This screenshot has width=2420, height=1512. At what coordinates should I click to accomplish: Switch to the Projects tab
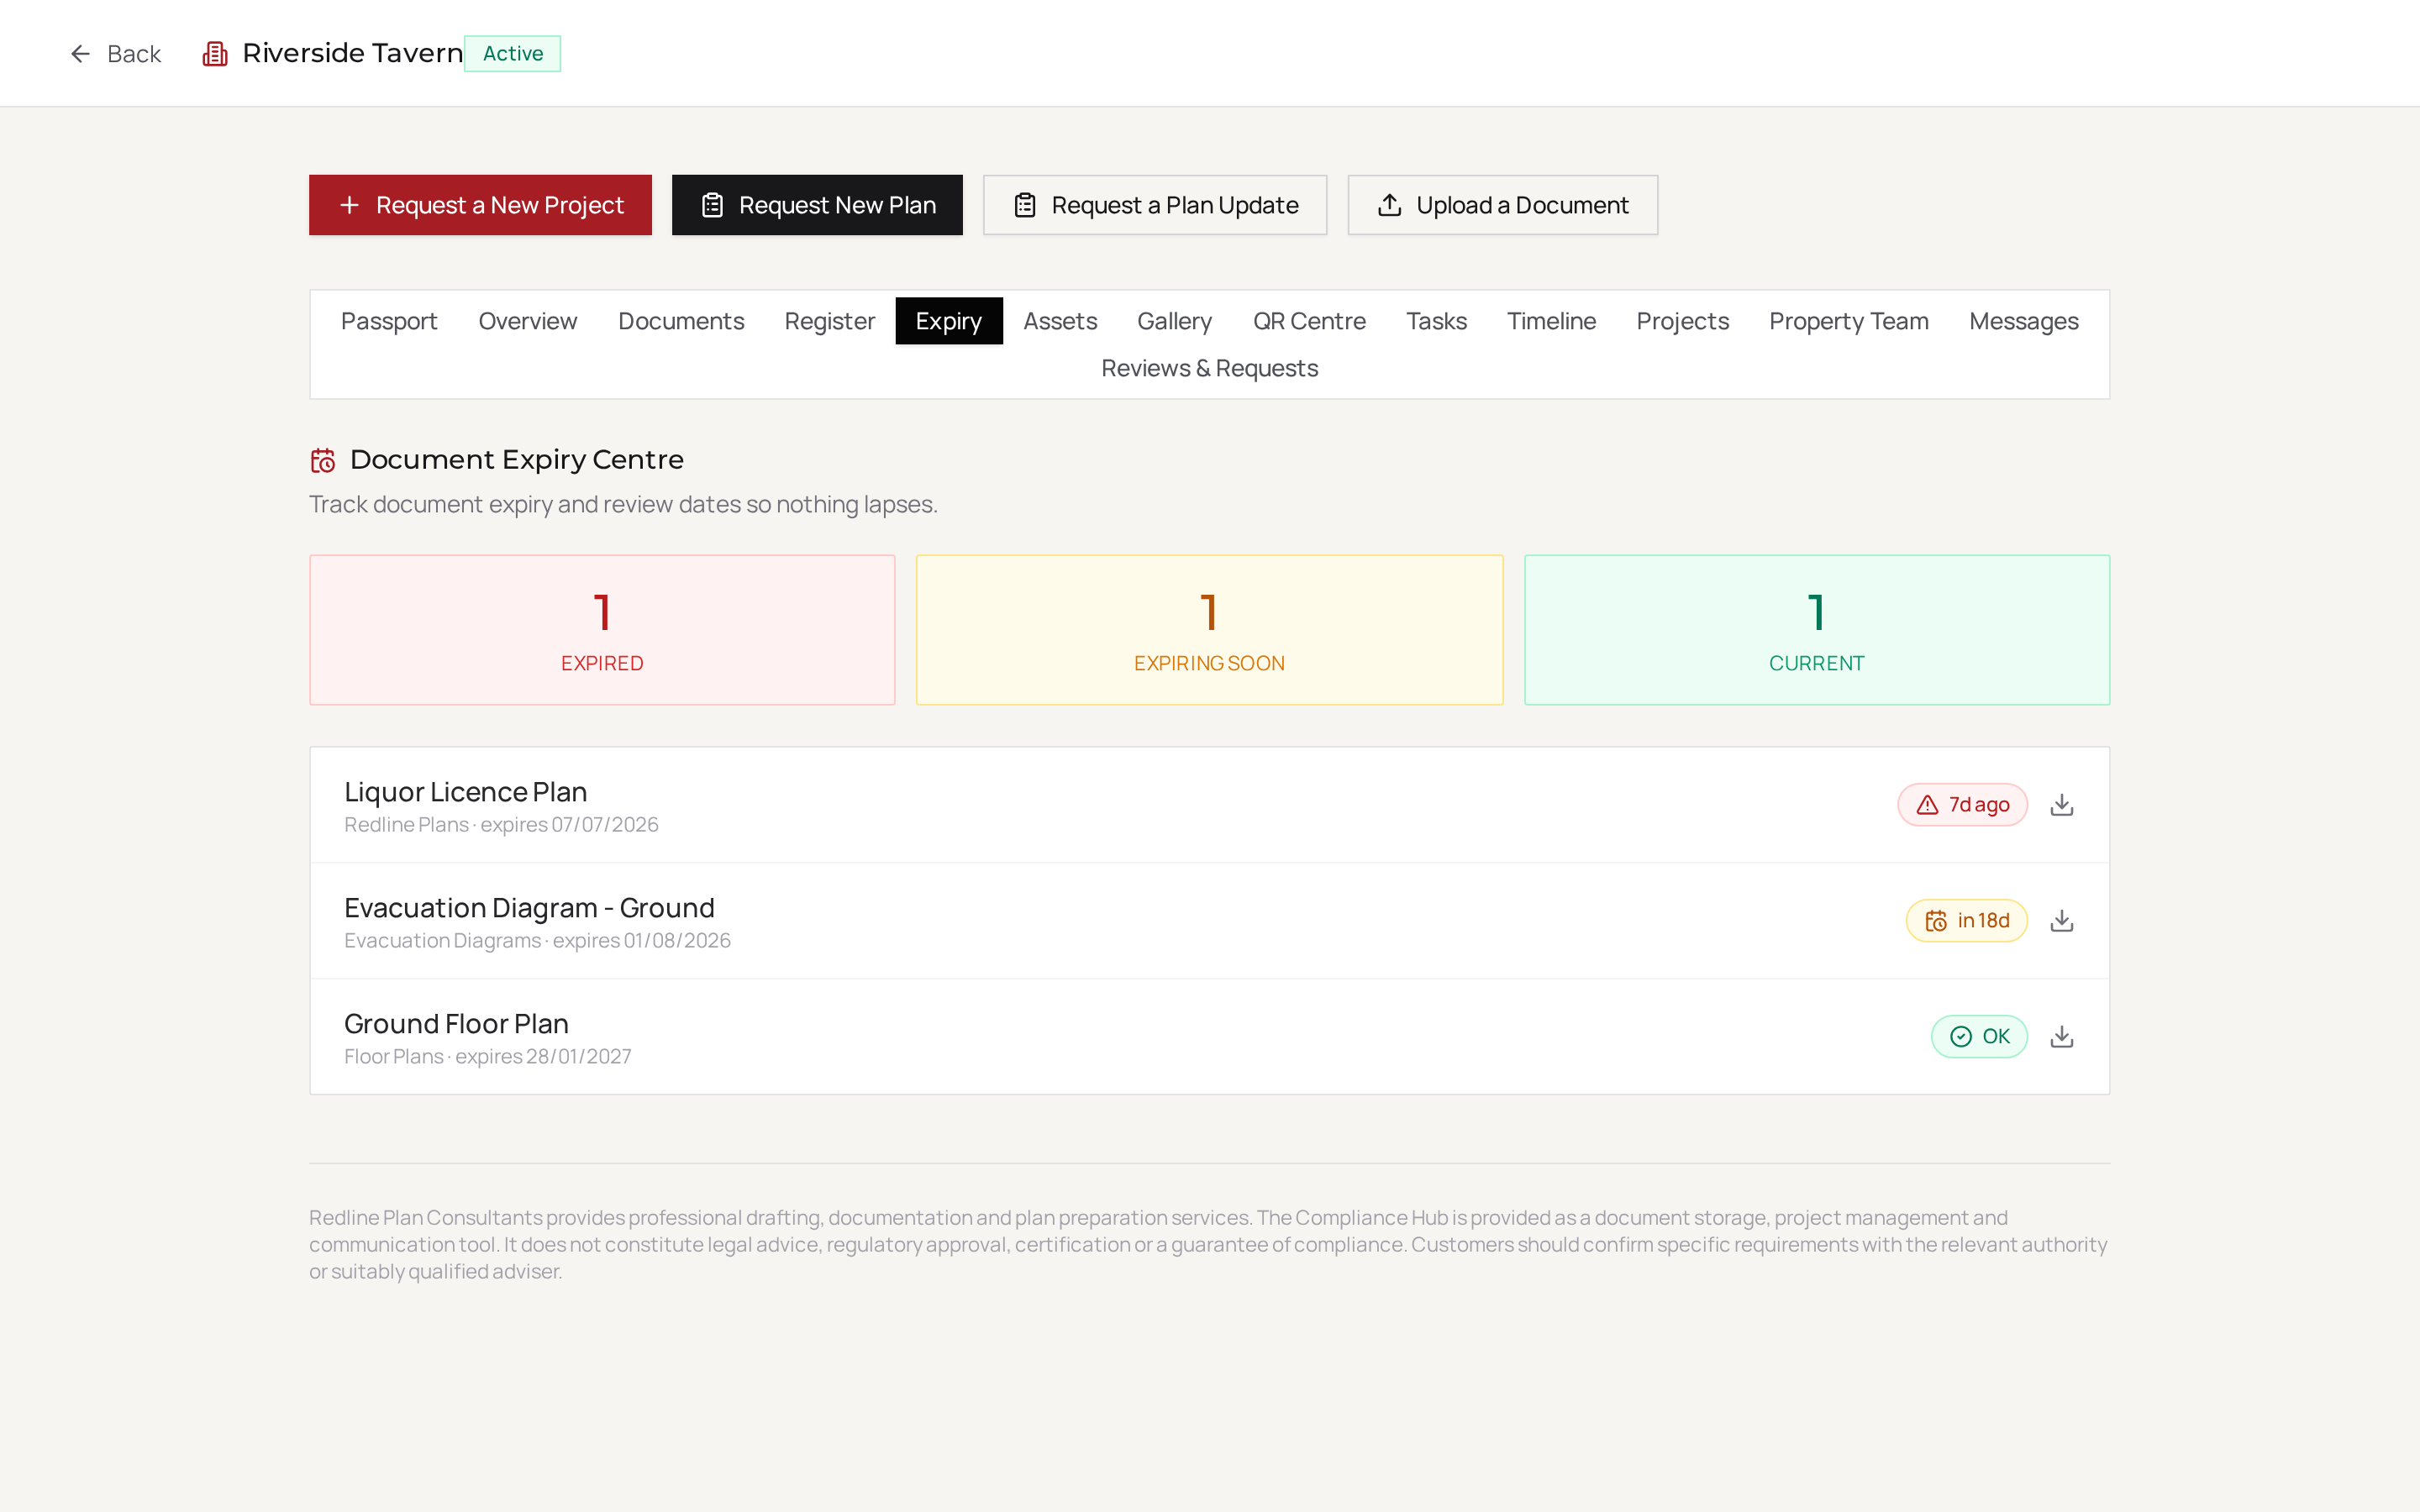point(1682,321)
